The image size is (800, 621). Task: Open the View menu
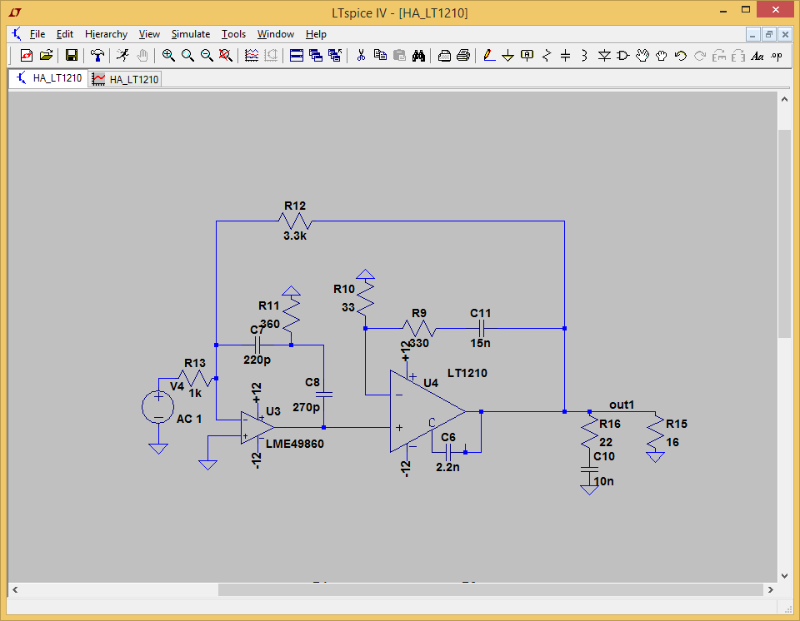(149, 34)
